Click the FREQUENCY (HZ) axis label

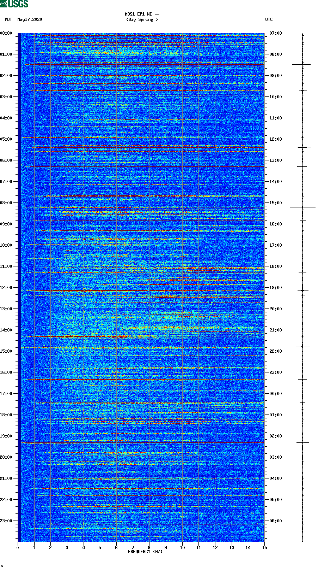tap(145, 552)
